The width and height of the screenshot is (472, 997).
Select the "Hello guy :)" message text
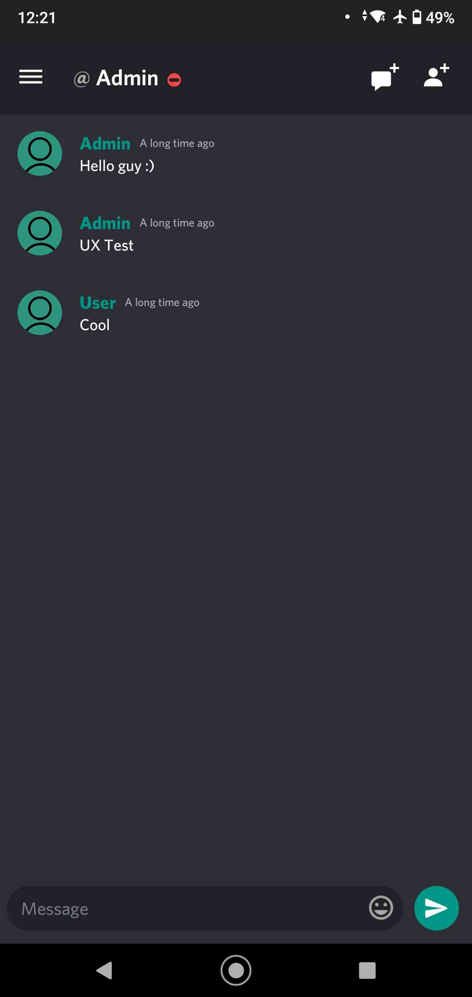pyautogui.click(x=117, y=166)
